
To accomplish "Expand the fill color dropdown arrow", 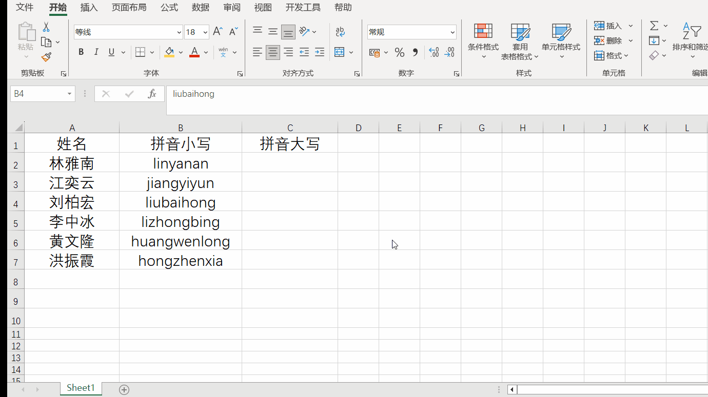I will (181, 52).
